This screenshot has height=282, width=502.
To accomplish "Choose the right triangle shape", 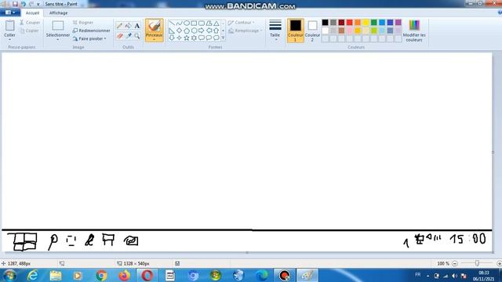I will point(172,31).
